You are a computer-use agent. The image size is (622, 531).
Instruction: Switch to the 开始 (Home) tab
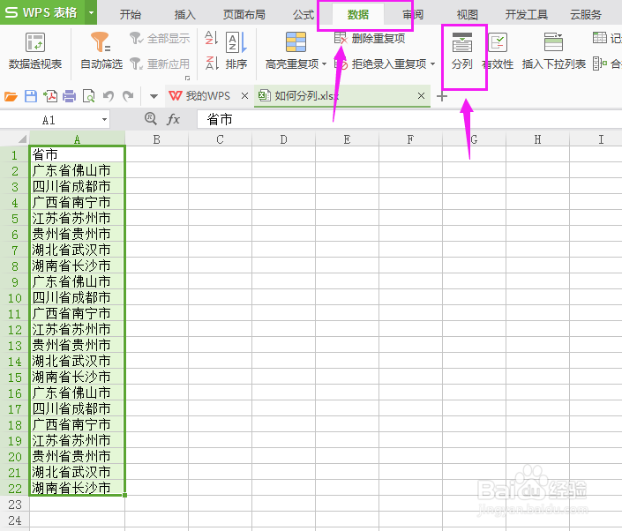coord(131,15)
